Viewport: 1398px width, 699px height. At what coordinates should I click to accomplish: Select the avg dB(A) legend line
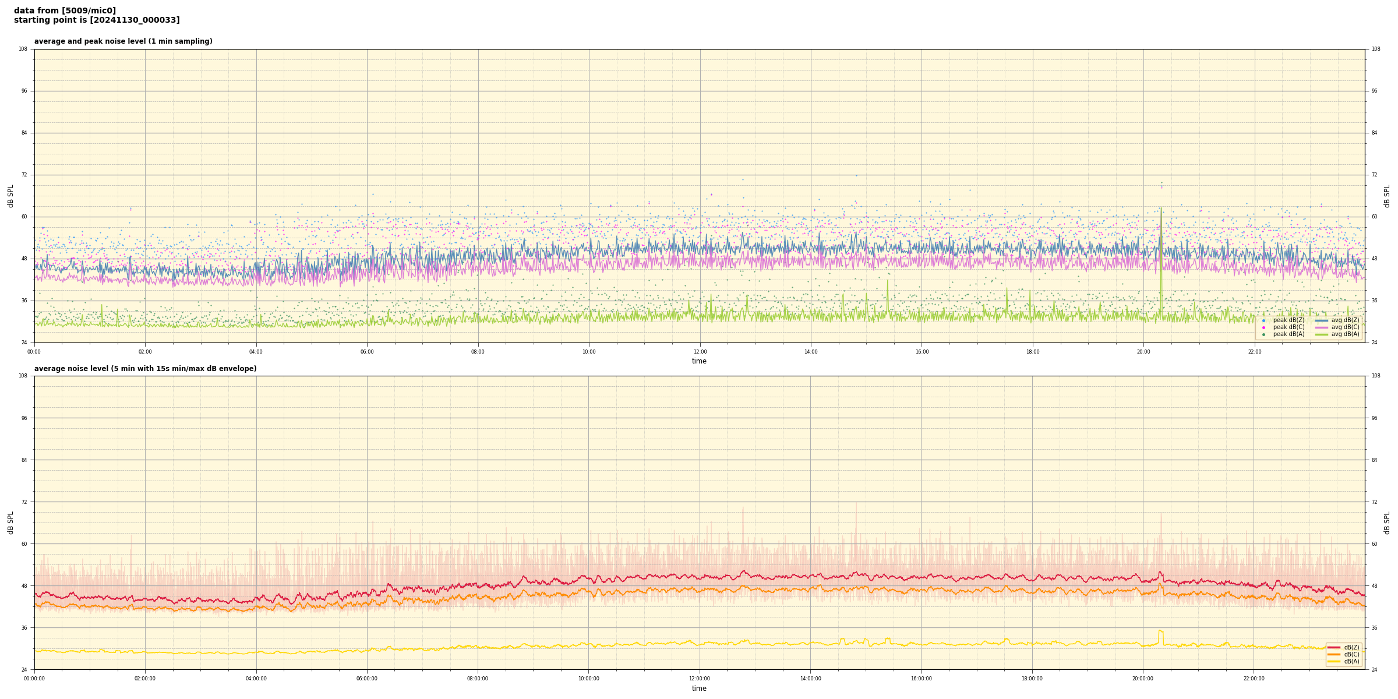[1322, 334]
